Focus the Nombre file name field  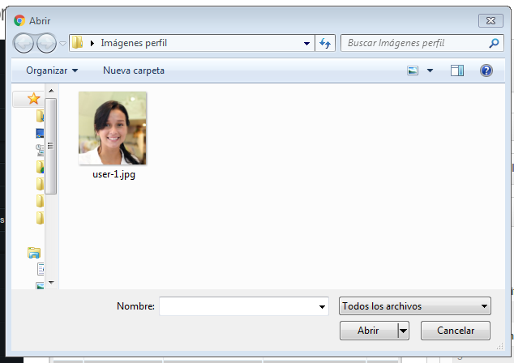[244, 306]
